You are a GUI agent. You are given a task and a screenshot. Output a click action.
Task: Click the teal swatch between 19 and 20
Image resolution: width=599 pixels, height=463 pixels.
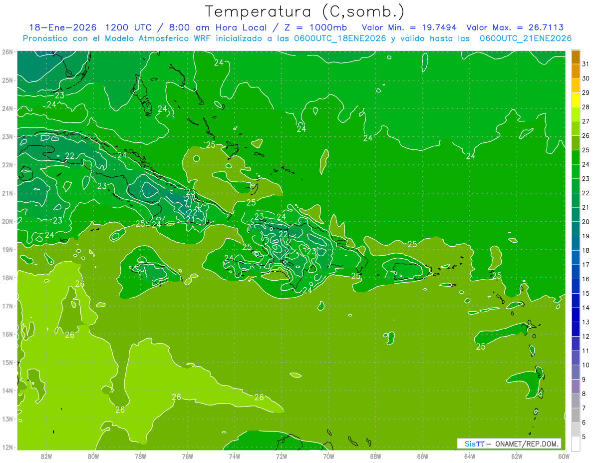(576, 229)
